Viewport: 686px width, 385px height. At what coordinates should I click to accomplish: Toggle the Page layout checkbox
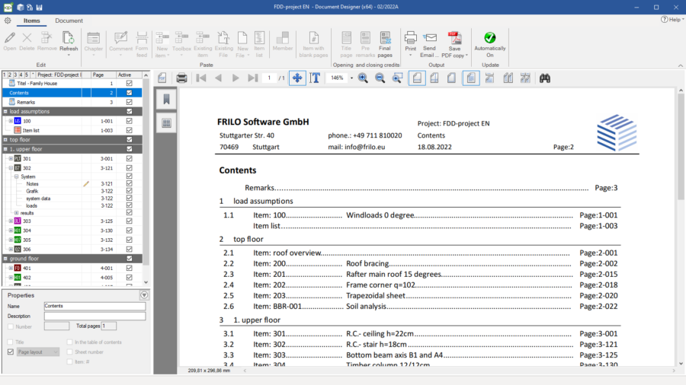[x=11, y=352]
